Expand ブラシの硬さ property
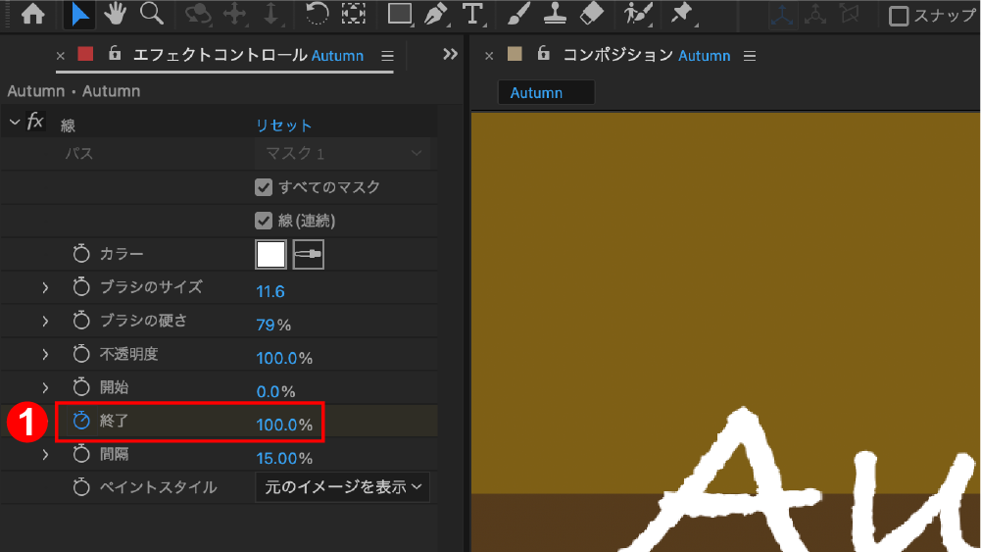This screenshot has width=981, height=552. [45, 321]
